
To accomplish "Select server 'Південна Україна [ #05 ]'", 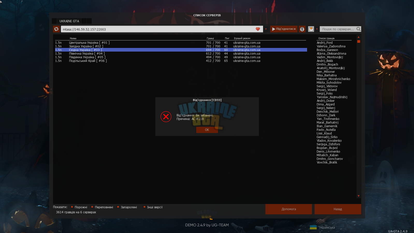I will tap(181, 57).
